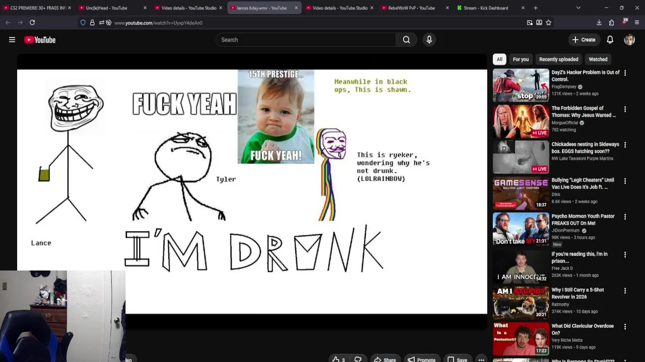This screenshot has width=645, height=362.
Task: Click the tracking protection shield icon
Action: tap(83, 23)
